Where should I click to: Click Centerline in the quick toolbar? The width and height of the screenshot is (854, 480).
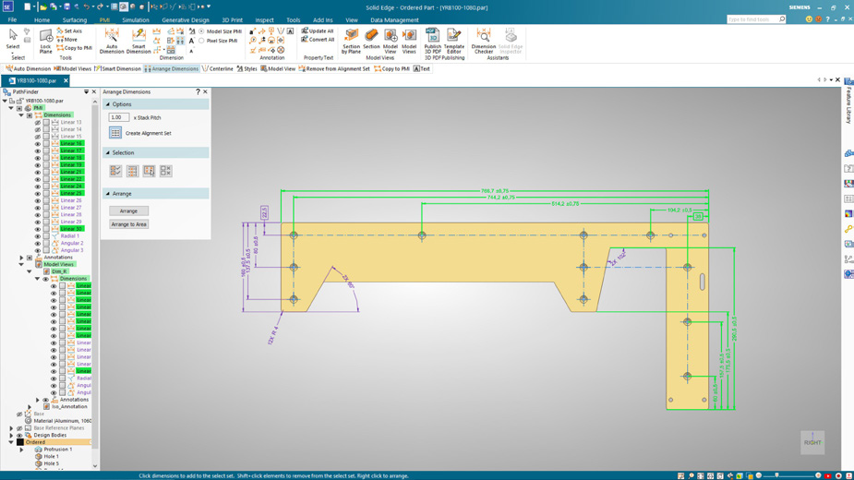coord(217,68)
